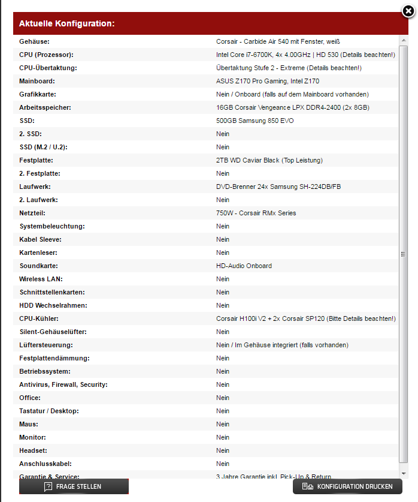Click the 'CPU (Prozessor):' label
This screenshot has width=418, height=502.
[46, 55]
